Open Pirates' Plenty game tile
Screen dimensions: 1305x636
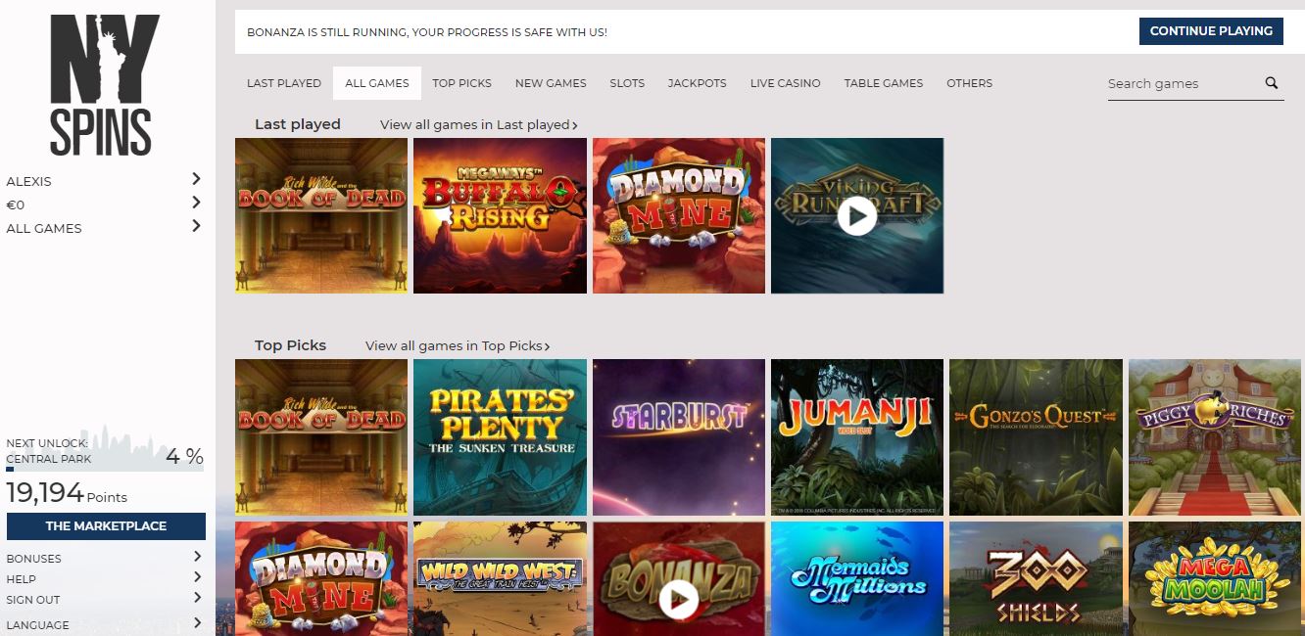pyautogui.click(x=500, y=437)
